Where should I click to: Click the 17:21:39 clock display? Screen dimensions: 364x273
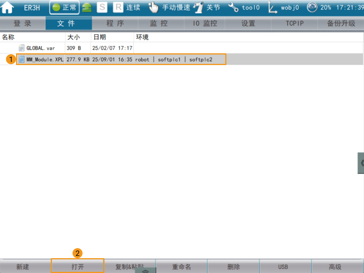click(350, 7)
